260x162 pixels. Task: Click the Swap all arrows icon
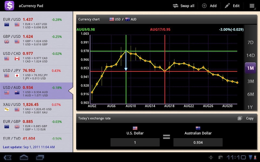pyautogui.click(x=175, y=6)
